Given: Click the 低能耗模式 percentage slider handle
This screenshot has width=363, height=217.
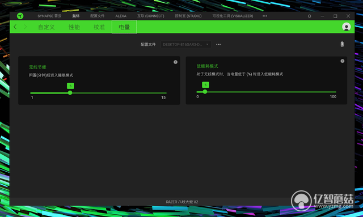Looking at the screenshot, I should [x=205, y=92].
